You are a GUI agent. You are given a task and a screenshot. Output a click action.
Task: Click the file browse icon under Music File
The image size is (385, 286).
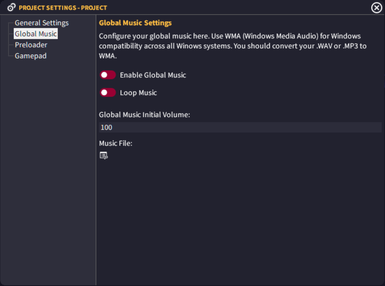pos(103,155)
